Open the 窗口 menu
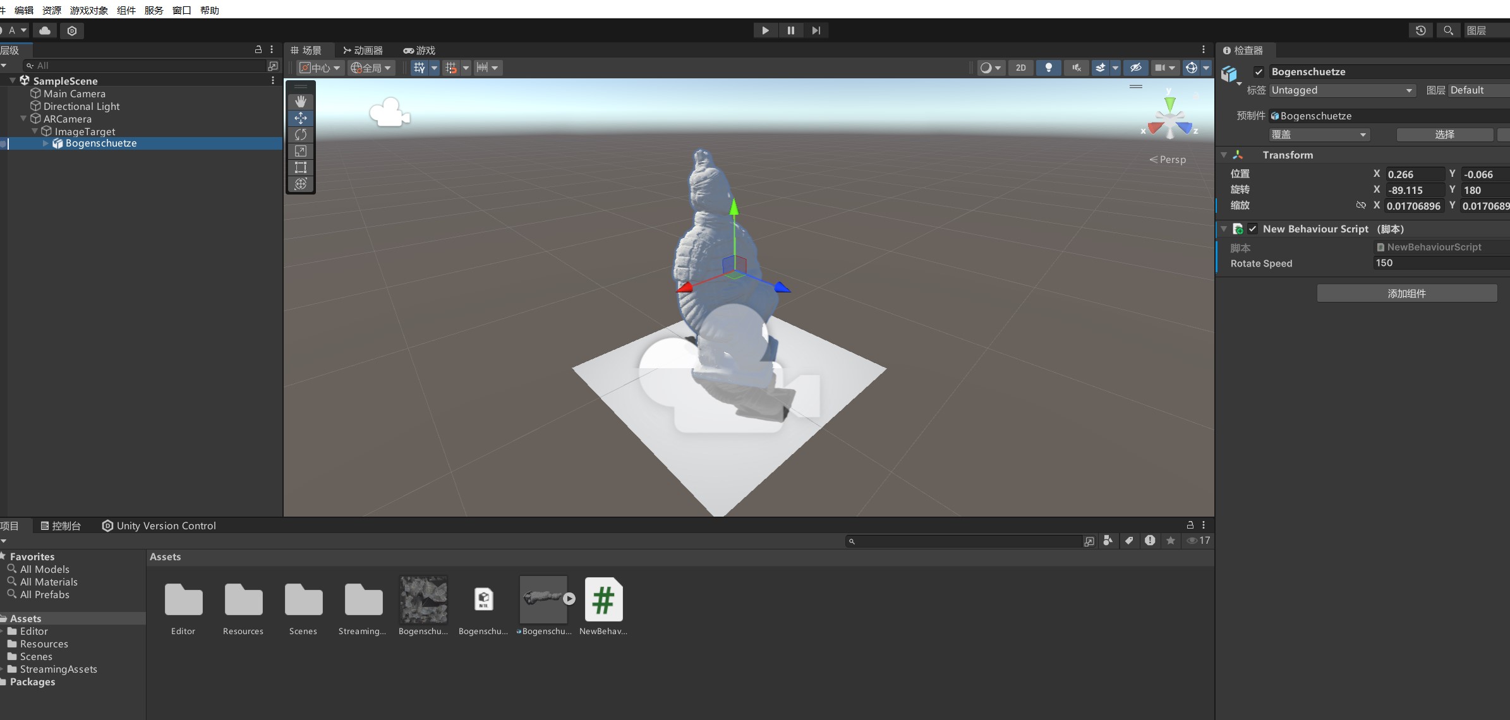Image resolution: width=1510 pixels, height=720 pixels. (x=181, y=10)
